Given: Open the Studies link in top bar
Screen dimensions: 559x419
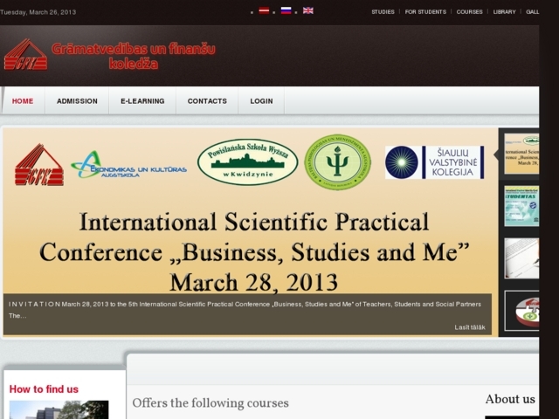Looking at the screenshot, I should click(383, 12).
